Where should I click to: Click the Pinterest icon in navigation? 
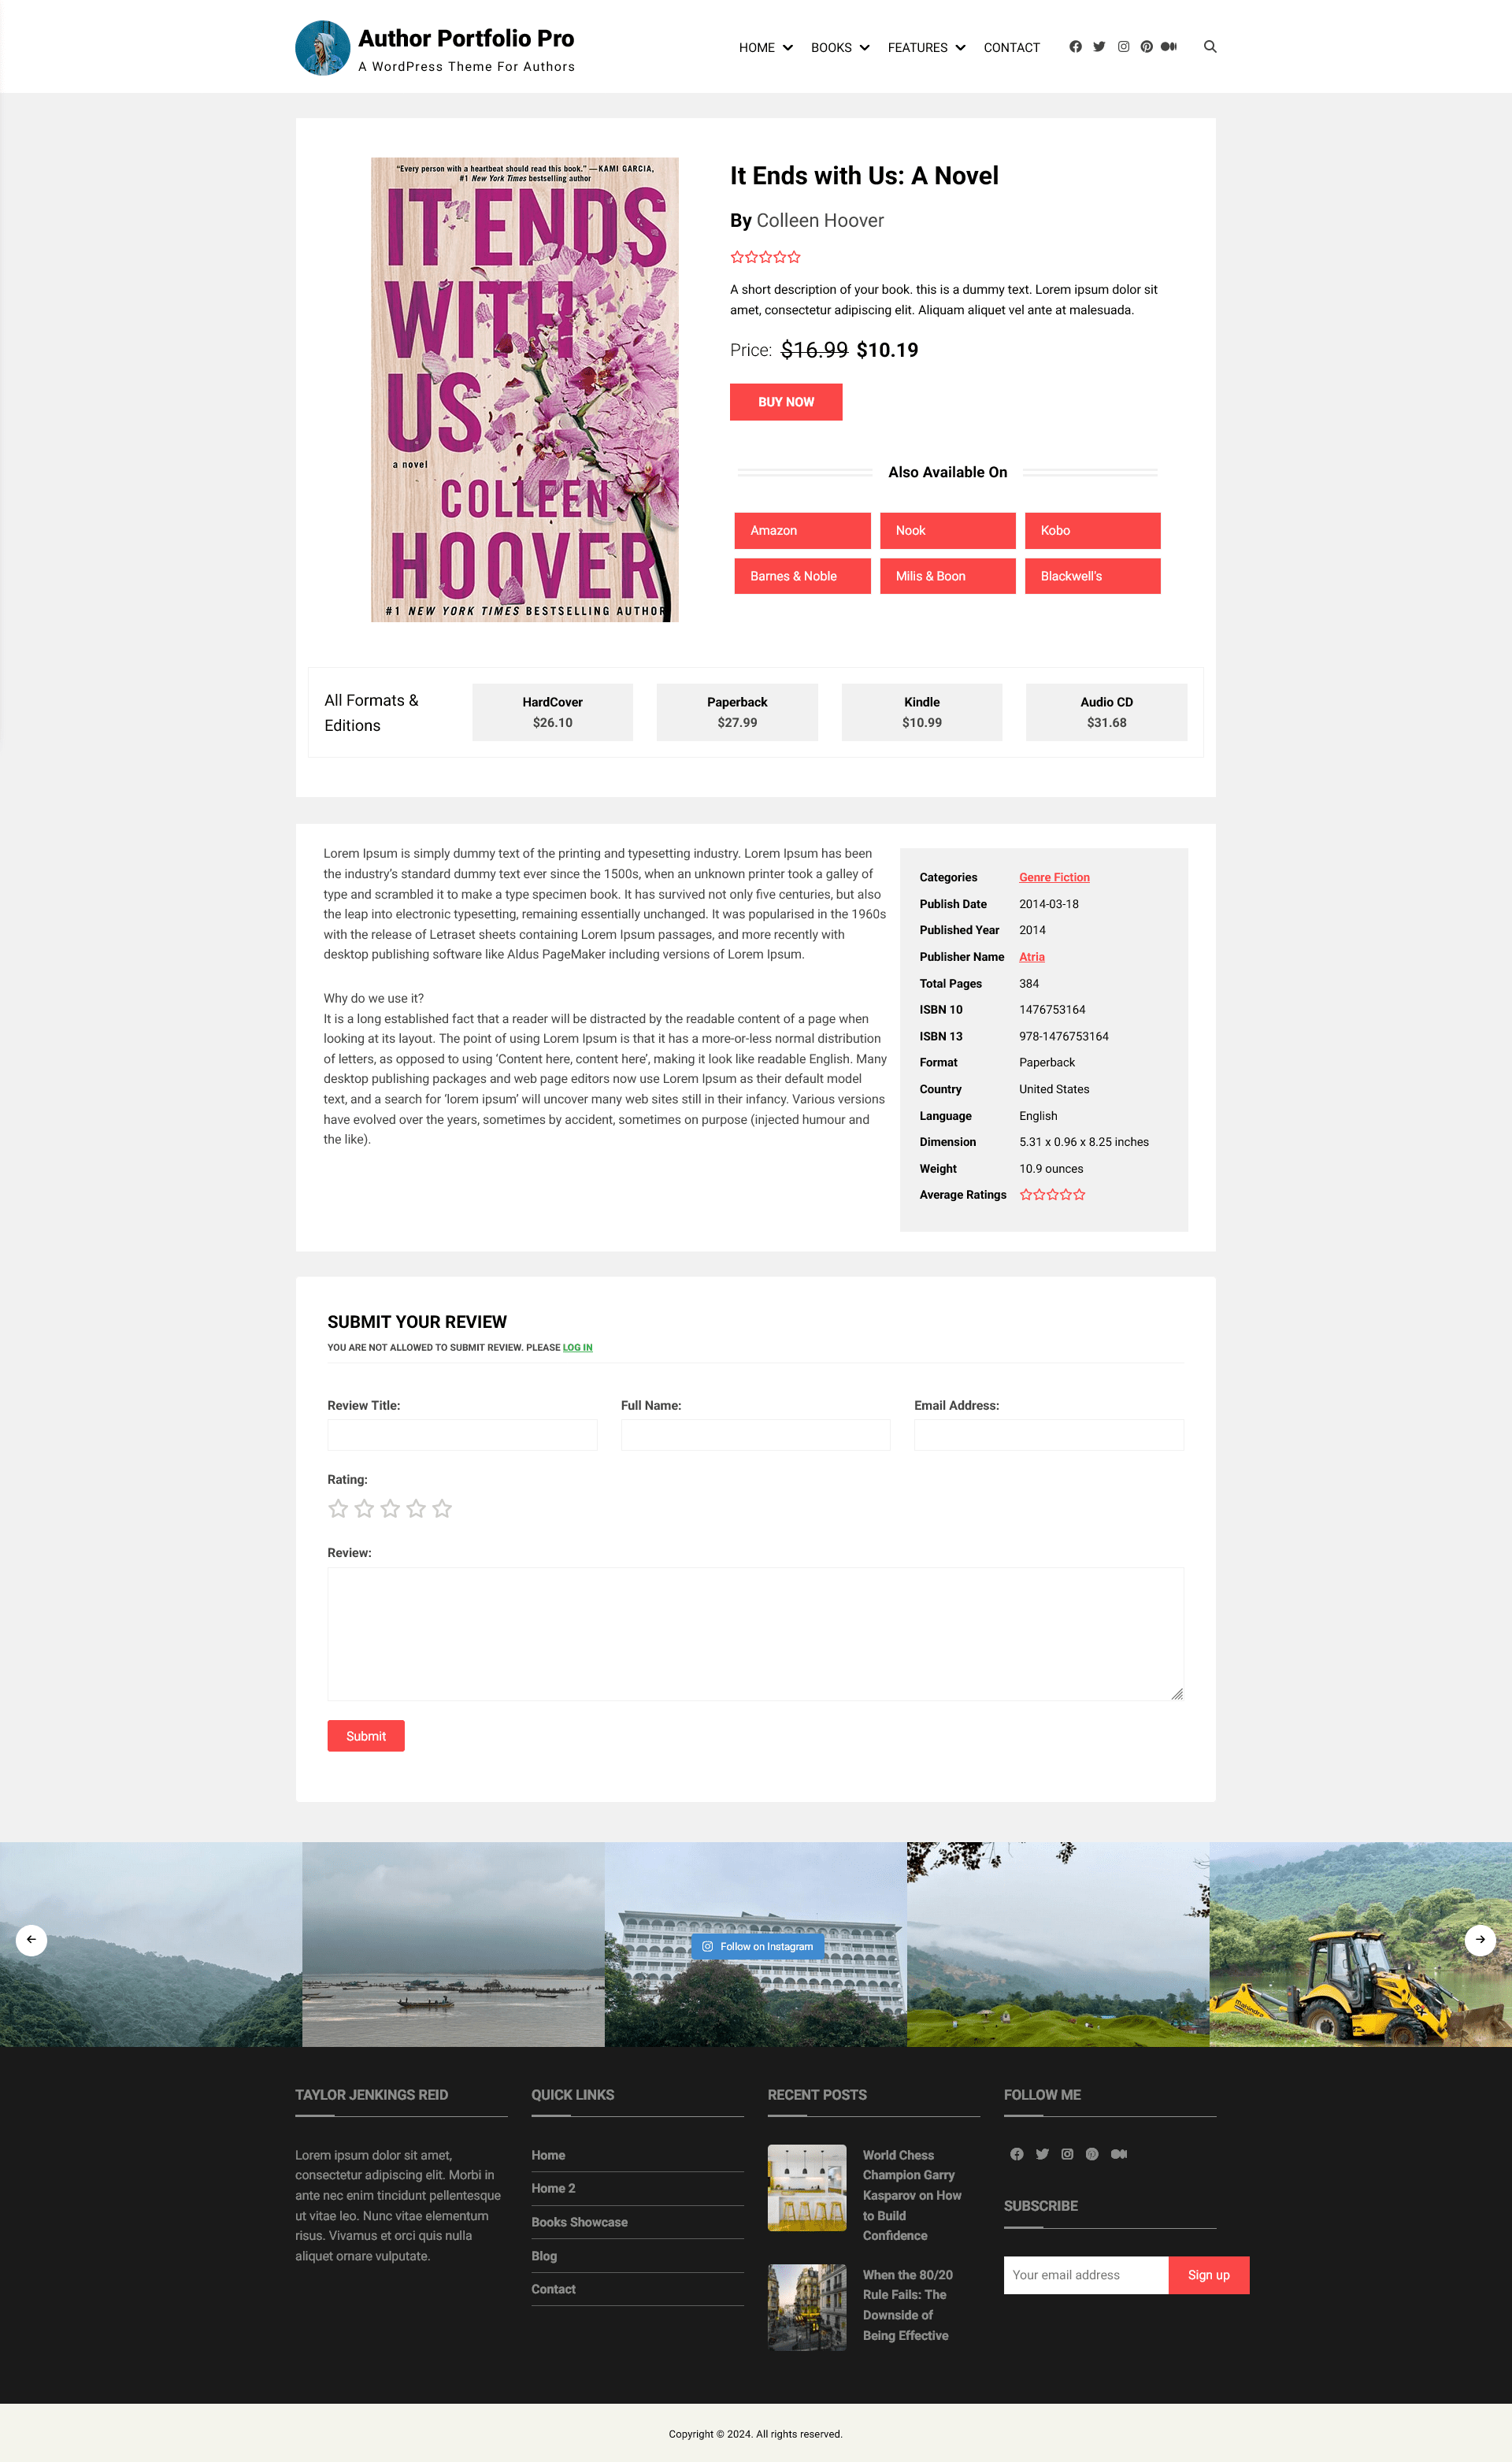click(1144, 47)
